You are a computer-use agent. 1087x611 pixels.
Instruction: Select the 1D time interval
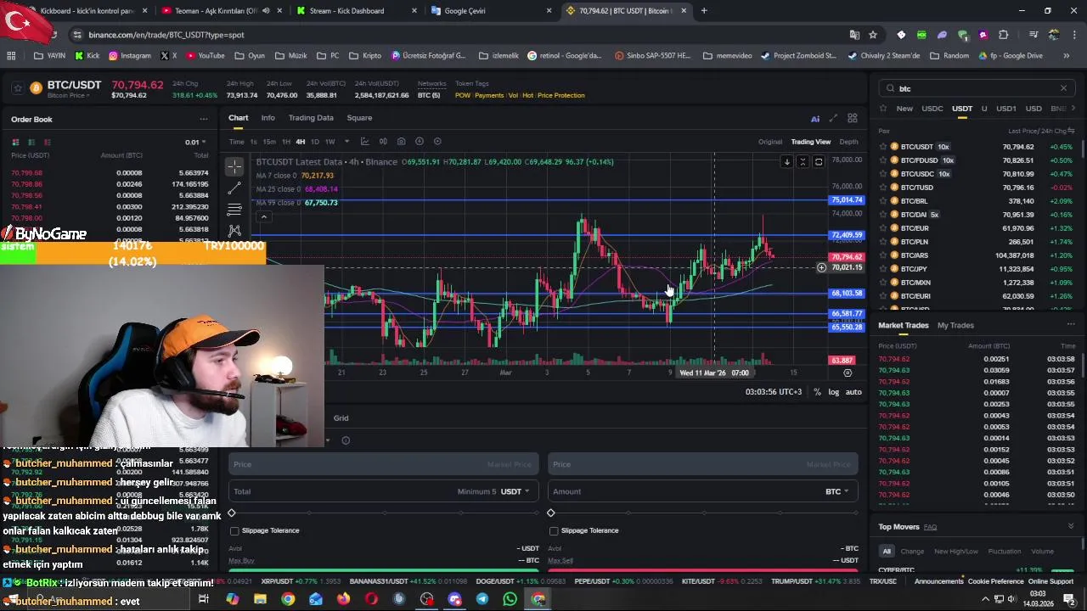tap(315, 142)
